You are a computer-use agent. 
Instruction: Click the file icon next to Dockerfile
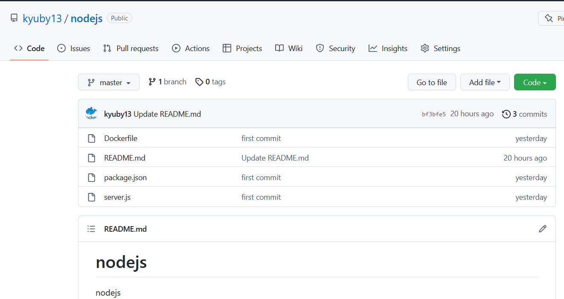tap(91, 138)
